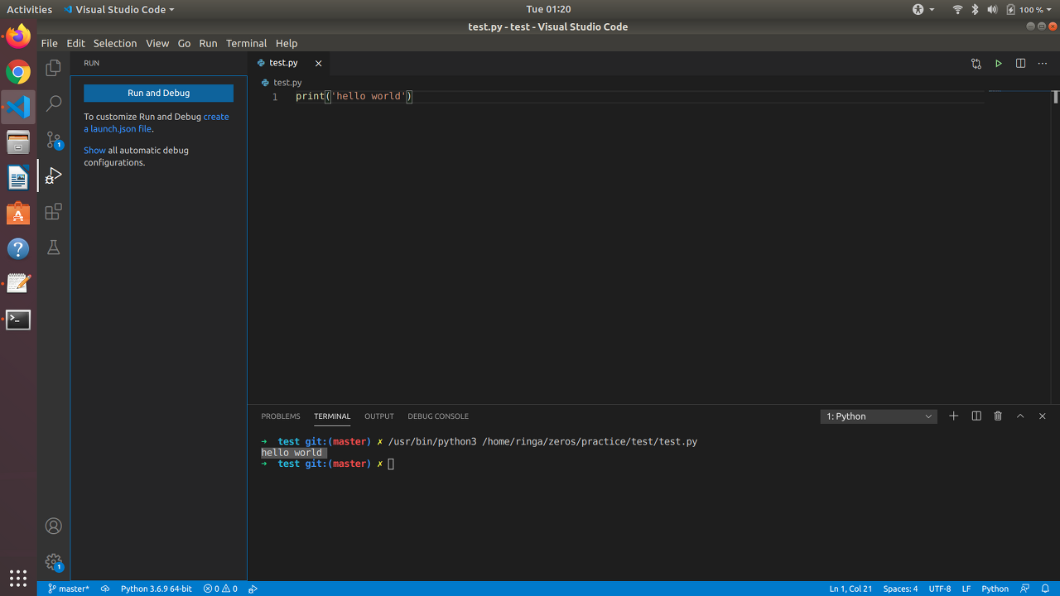
Task: Open the Go menu
Action: (184, 43)
